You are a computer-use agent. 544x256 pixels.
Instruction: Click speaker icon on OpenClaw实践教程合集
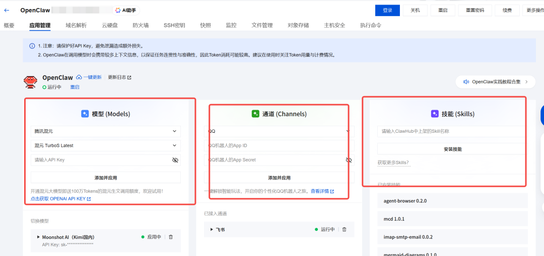pos(466,82)
